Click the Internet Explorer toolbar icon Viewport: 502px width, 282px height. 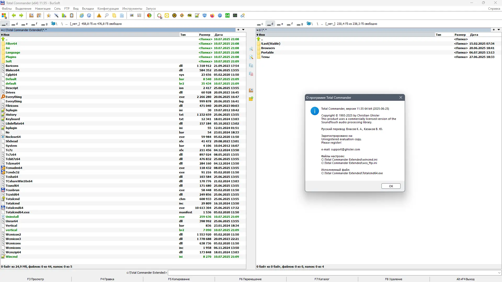coord(82,16)
